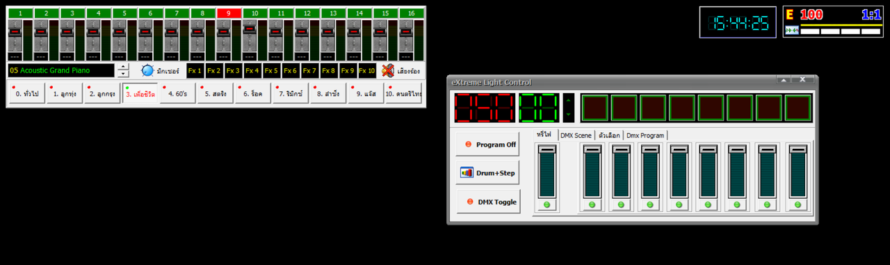Select preset 0. ทั่วไป
The height and width of the screenshot is (265, 890).
[27, 93]
